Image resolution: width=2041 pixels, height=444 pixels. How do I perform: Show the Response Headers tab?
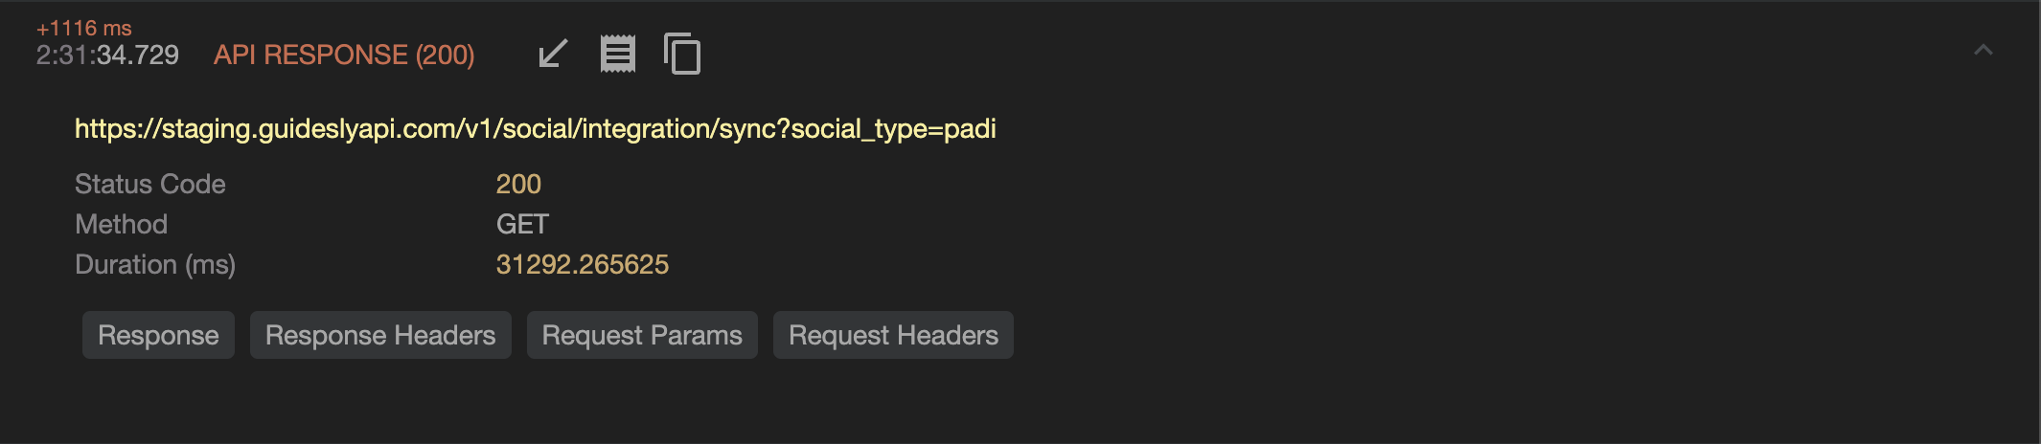tap(380, 335)
